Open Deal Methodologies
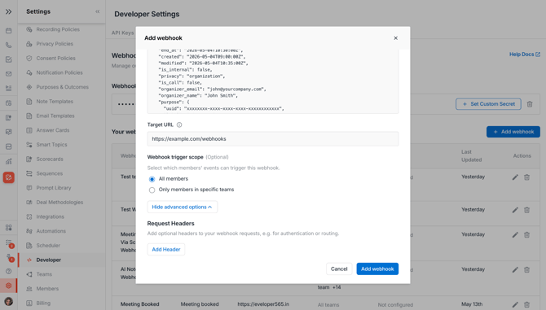The image size is (546, 310). (59, 203)
